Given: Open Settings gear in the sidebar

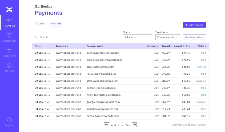Looking at the screenshot, I should tap(9, 66).
